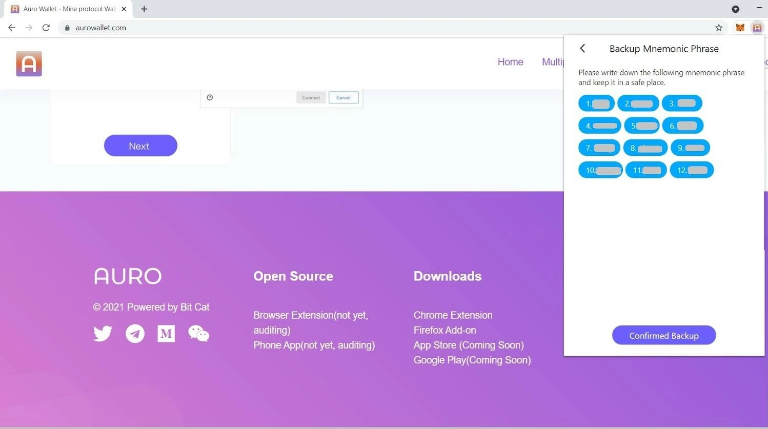
Task: Click the Backup Mnemonic Phrase title
Action: [664, 49]
